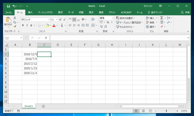Expand the formula bar
Image resolution: width=194 pixels, height=116 pixels.
pyautogui.click(x=188, y=38)
